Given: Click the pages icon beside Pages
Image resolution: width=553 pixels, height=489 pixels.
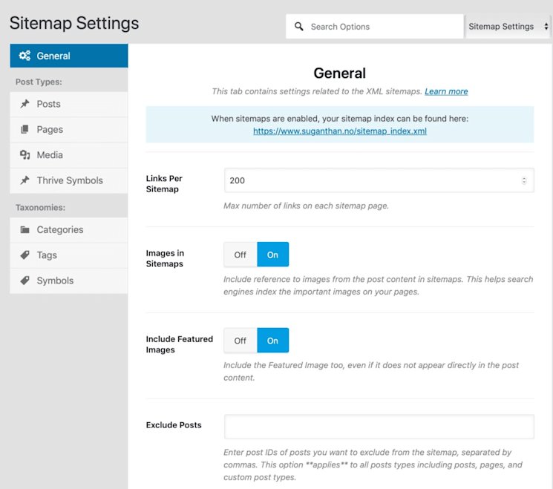Looking at the screenshot, I should coord(24,130).
